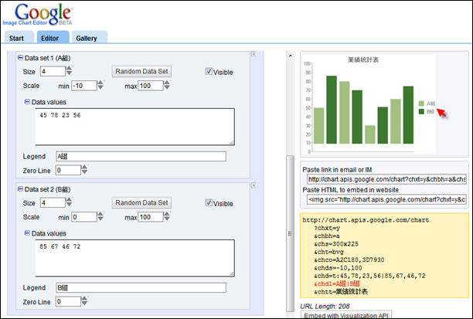Screen dimensions: 473x319
Task: Remove Data set 2 with its close icon
Action: 254,185
